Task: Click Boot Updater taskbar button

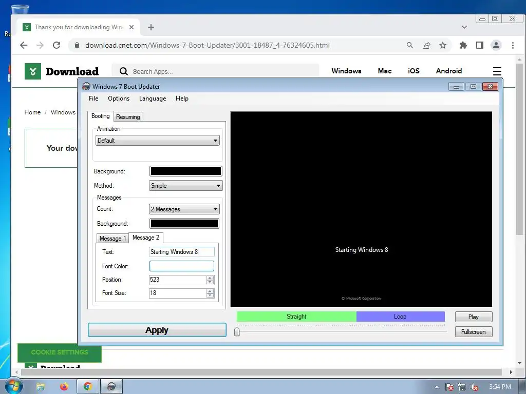Action: [111, 387]
